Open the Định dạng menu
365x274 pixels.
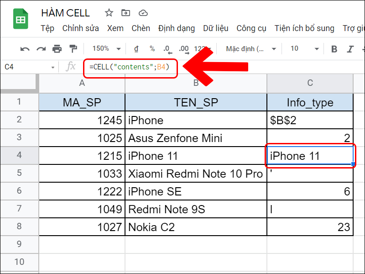(x=177, y=28)
